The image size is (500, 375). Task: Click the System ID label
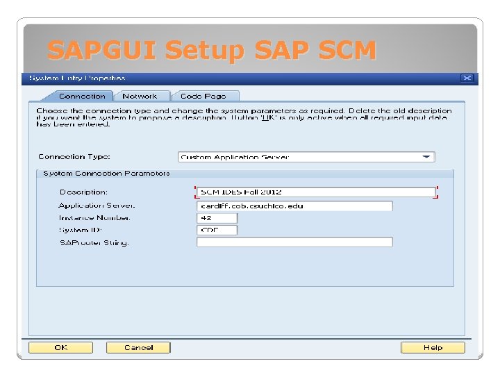(81, 230)
